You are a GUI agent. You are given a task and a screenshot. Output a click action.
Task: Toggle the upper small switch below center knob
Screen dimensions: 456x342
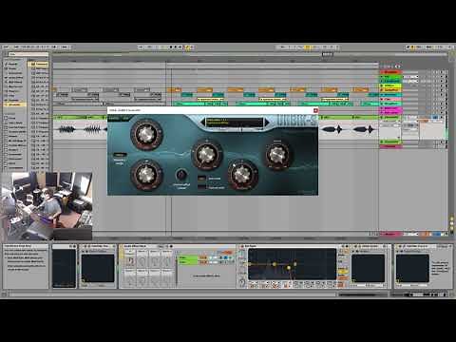201,179
